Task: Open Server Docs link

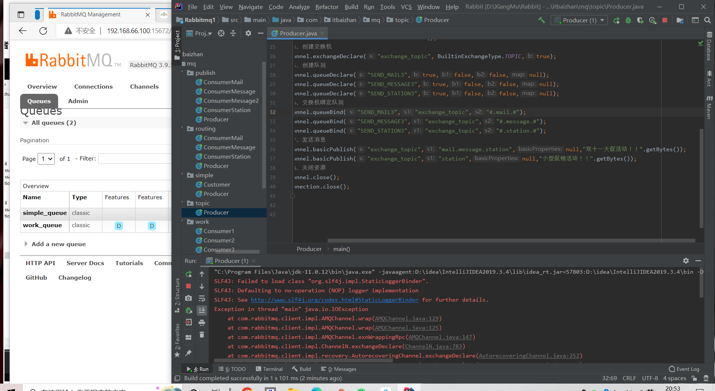Action: click(85, 263)
